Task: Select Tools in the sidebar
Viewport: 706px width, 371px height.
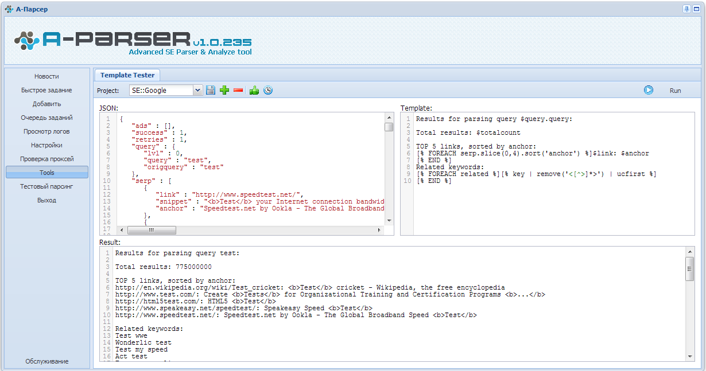Action: [x=46, y=173]
